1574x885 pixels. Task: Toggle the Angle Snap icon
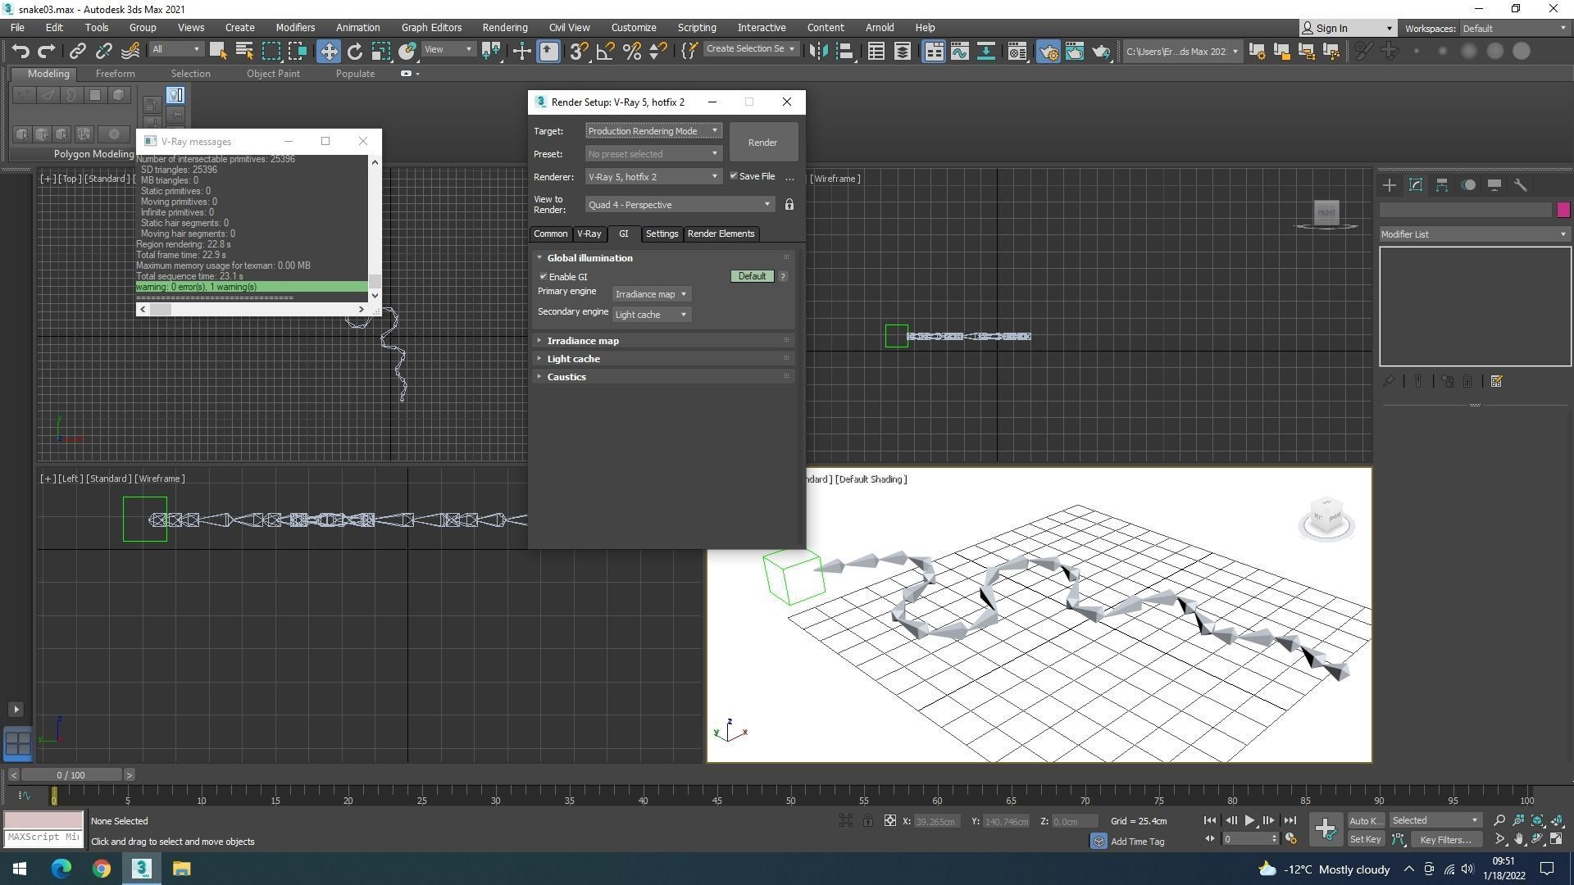[x=605, y=51]
